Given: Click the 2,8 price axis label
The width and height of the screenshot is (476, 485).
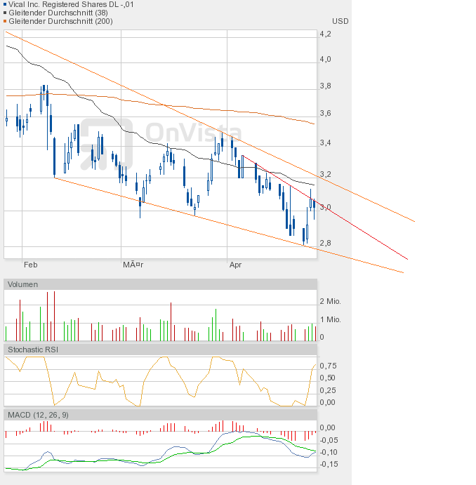Looking at the screenshot, I should [325, 243].
